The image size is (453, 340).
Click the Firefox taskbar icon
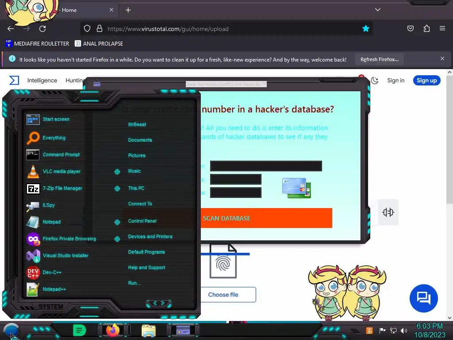pos(113,330)
